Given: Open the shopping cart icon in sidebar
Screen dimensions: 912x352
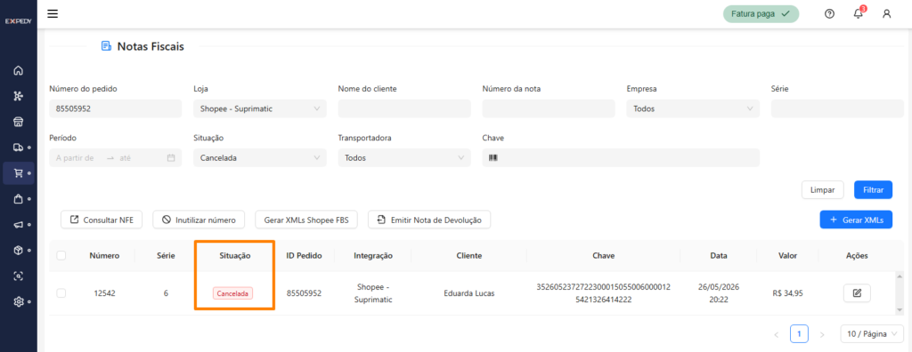Looking at the screenshot, I should pos(18,173).
